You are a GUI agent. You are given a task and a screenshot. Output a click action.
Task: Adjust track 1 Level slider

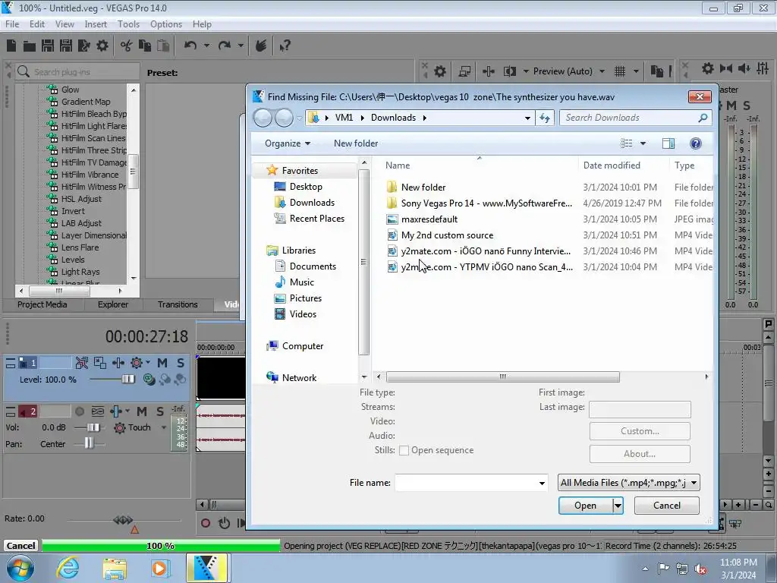click(x=127, y=380)
